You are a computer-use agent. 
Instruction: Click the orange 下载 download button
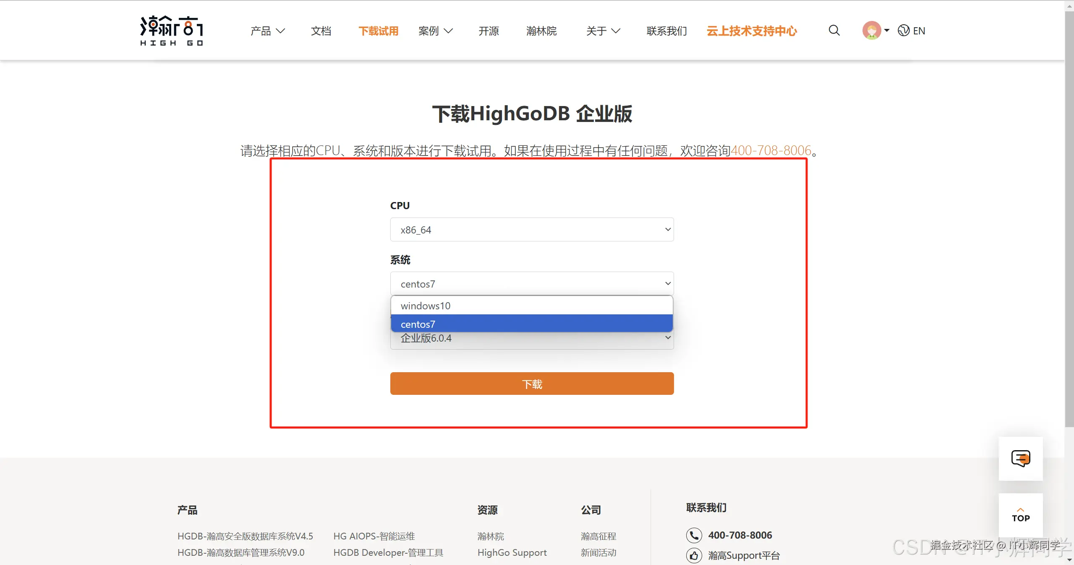(531, 384)
